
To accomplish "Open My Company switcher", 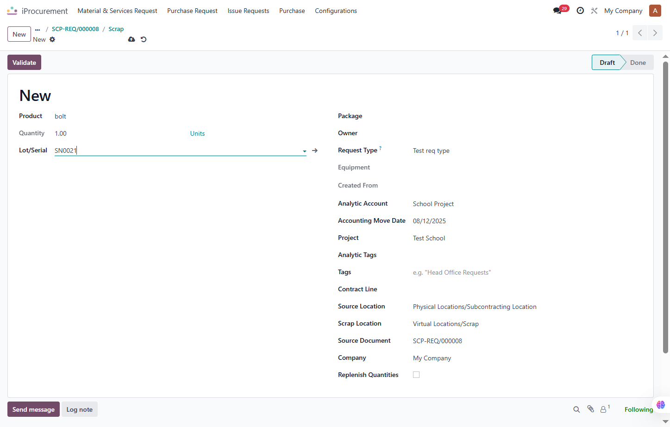I will point(623,11).
